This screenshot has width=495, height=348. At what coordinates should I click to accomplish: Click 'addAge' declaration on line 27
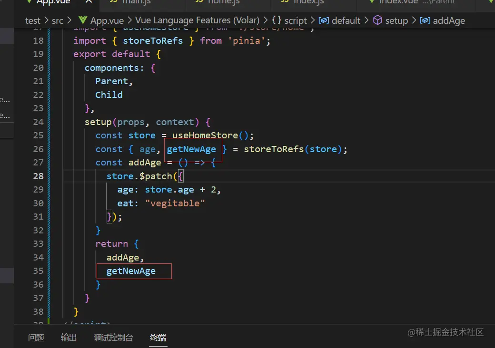point(145,163)
